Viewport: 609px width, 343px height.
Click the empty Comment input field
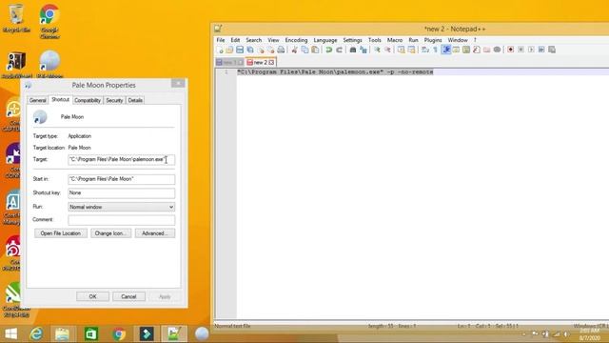click(x=122, y=220)
